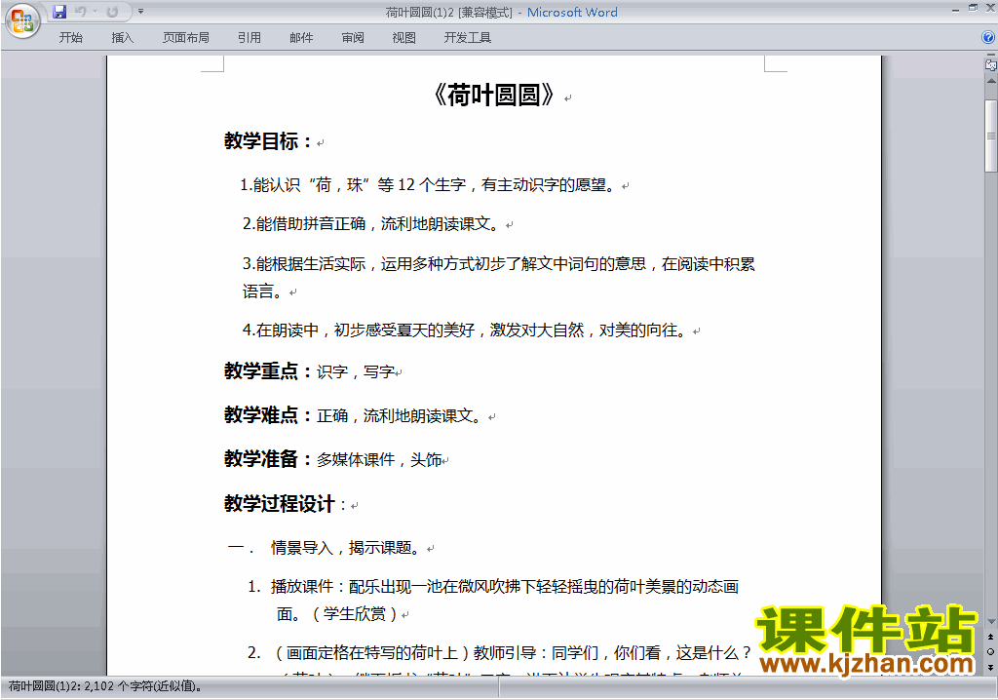Click the line starting 播放课件

504,600
